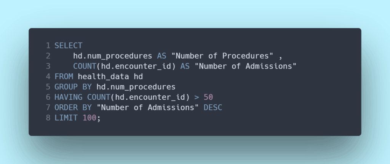
Task: Click the AS keyword on line 2
Action: coord(161,56)
